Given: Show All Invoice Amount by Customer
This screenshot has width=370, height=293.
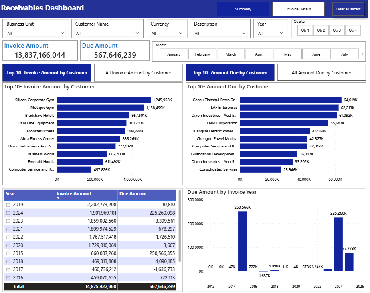Looking at the screenshot, I should pos(138,72).
